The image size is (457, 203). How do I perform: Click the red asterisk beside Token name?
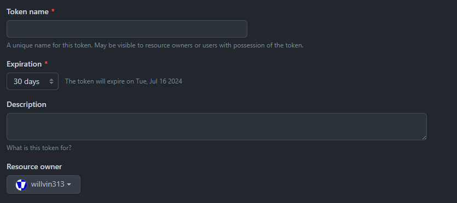click(x=53, y=11)
